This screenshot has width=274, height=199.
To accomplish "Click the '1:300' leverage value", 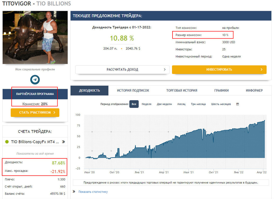I will [61, 179].
